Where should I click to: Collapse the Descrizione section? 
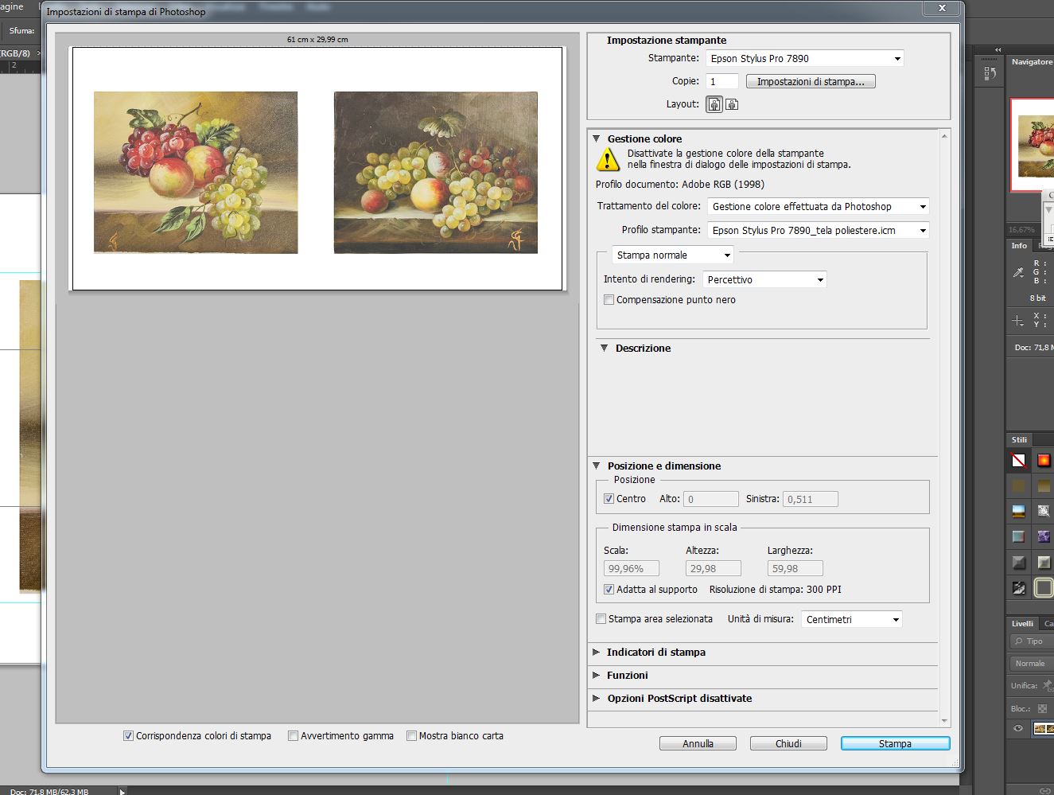[x=605, y=349]
